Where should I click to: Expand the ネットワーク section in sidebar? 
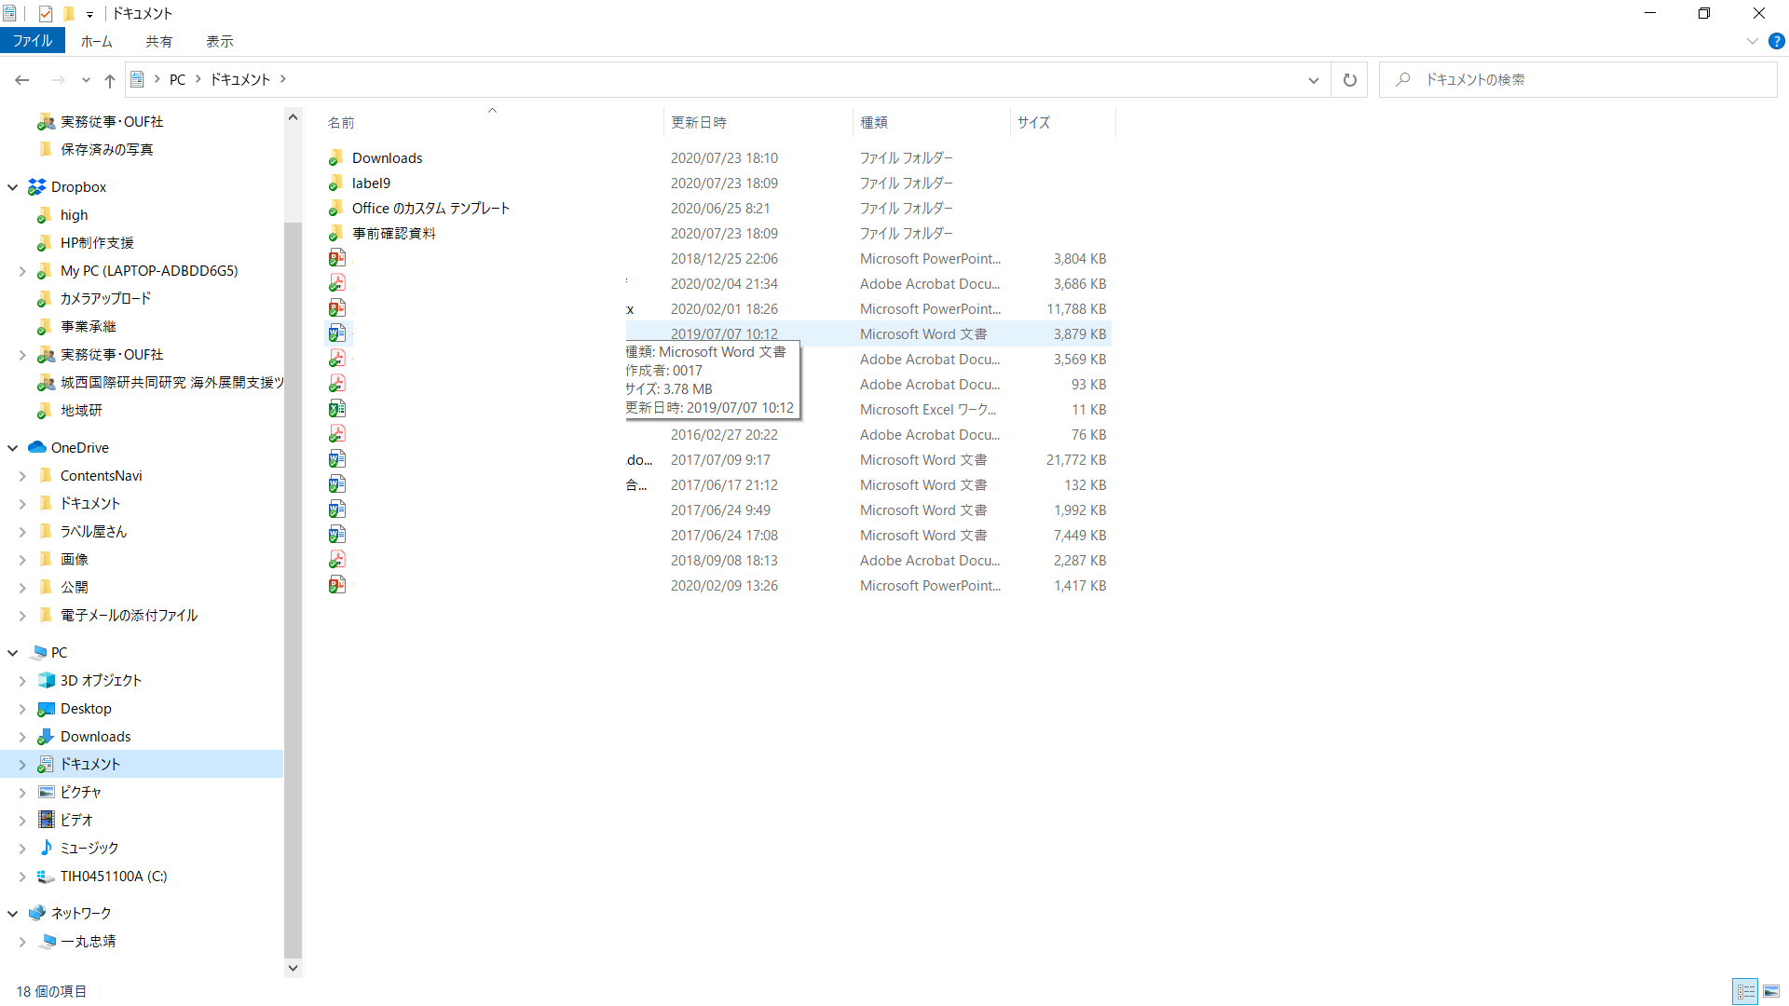(12, 913)
